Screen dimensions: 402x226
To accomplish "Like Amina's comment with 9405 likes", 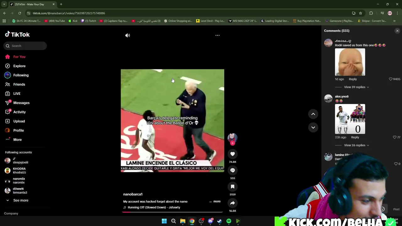I will coord(391,79).
